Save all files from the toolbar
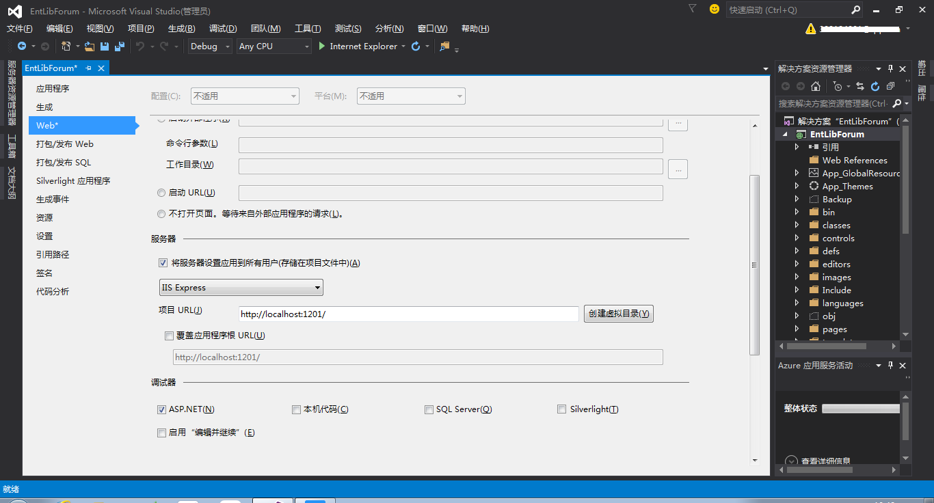The image size is (934, 503). pos(120,46)
